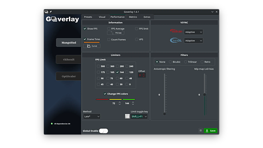
Task: Click the hamburger menu icon beside Save
Action: pos(201,131)
